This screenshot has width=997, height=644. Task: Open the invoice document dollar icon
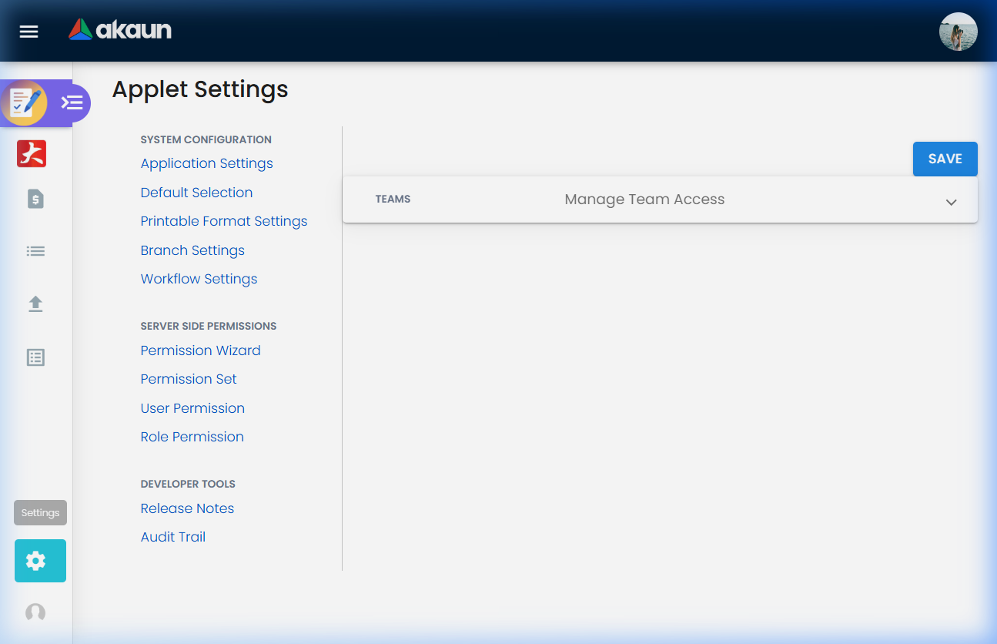click(35, 200)
